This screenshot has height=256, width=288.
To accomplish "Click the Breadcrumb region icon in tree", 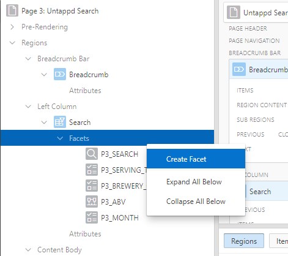I will [60, 74].
